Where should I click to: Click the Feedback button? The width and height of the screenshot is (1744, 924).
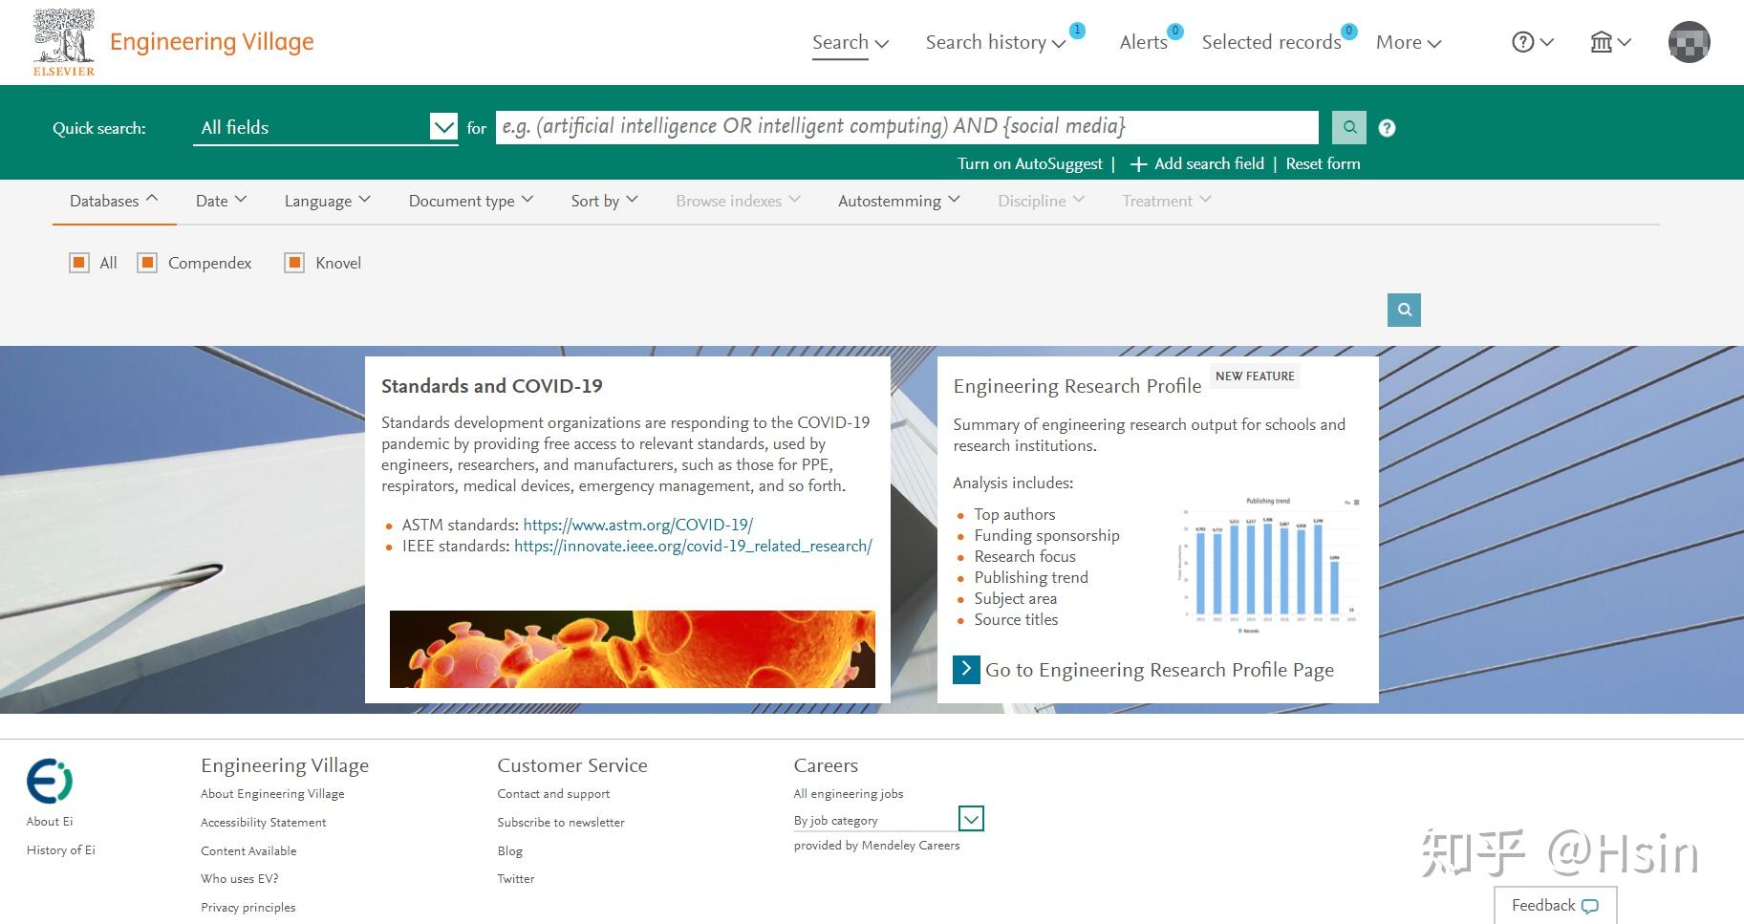click(x=1556, y=906)
